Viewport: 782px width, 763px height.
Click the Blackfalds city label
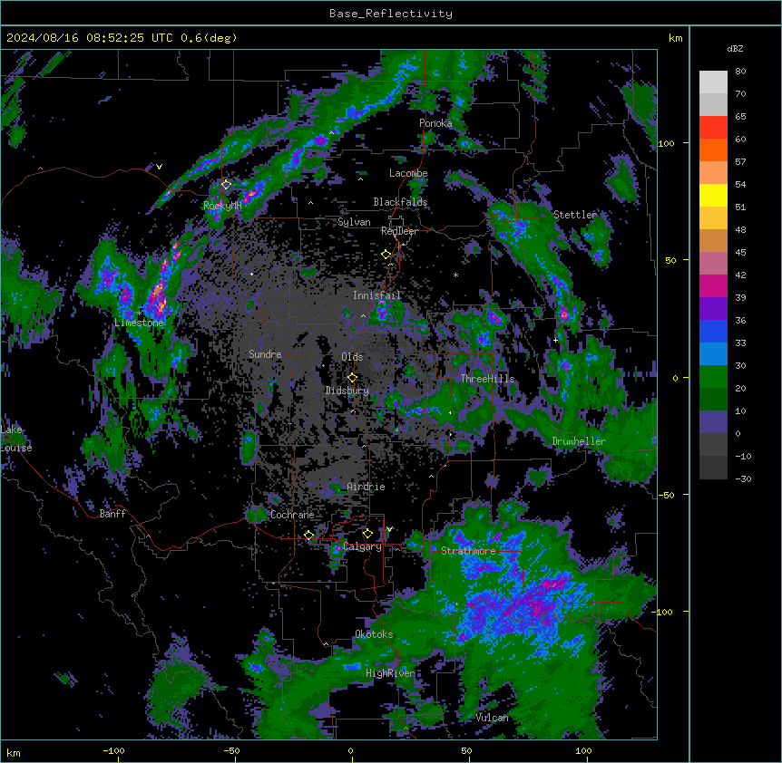(400, 202)
